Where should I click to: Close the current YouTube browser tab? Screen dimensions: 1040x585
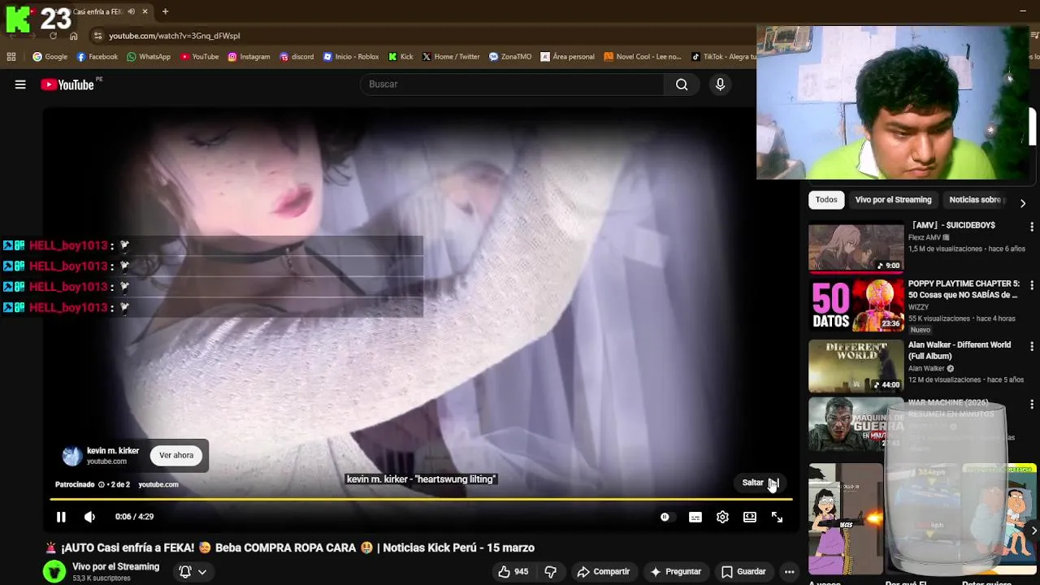point(145,11)
